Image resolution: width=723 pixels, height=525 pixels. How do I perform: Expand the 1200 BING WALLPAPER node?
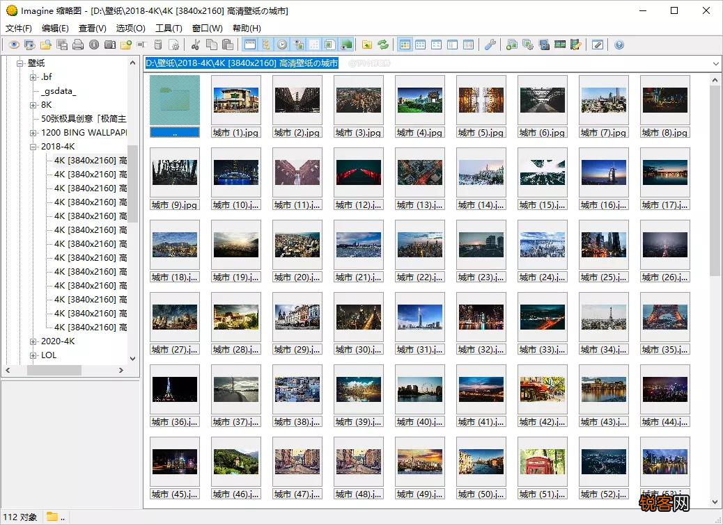tap(33, 133)
